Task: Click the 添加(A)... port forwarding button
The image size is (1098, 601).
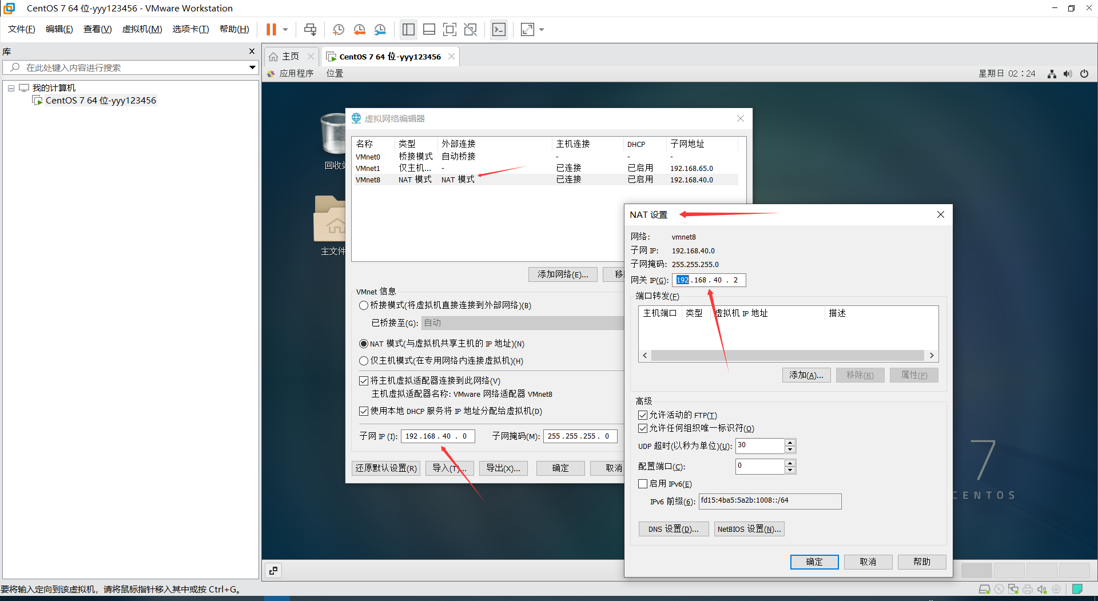Action: [806, 375]
